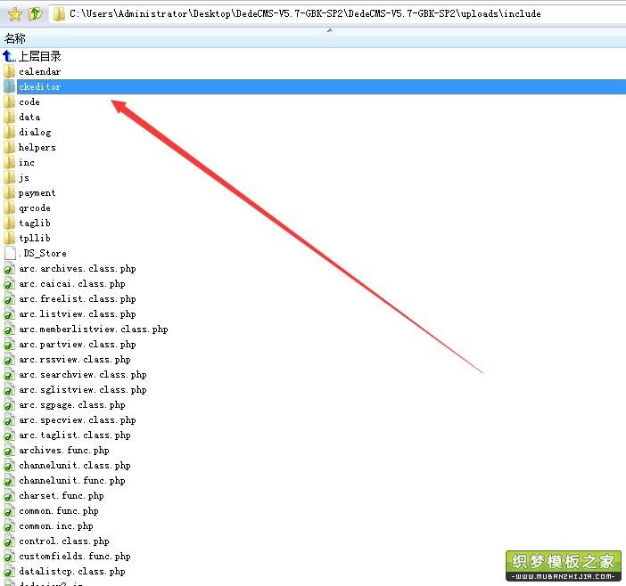Select file common.func.php
The image size is (626, 586).
[x=59, y=511]
